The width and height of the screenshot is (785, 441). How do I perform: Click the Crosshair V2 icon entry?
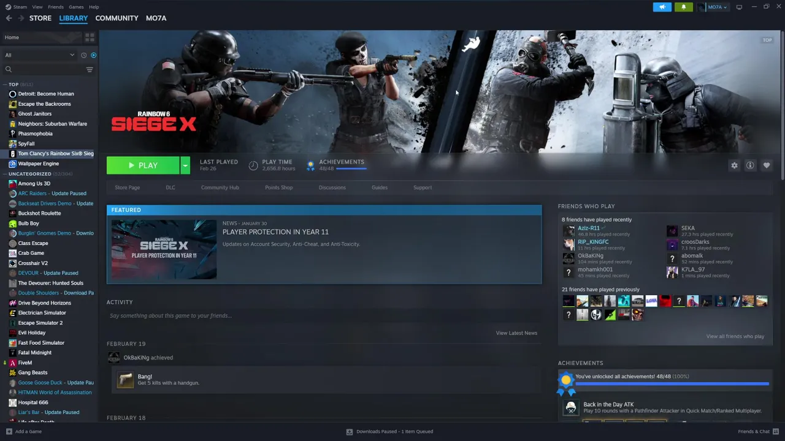click(12, 263)
